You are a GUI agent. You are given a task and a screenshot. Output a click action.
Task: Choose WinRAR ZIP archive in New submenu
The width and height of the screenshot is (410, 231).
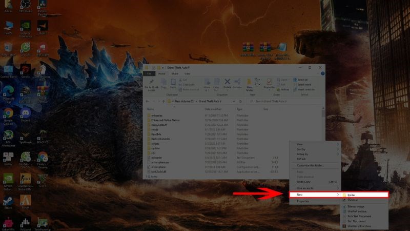click(364, 226)
